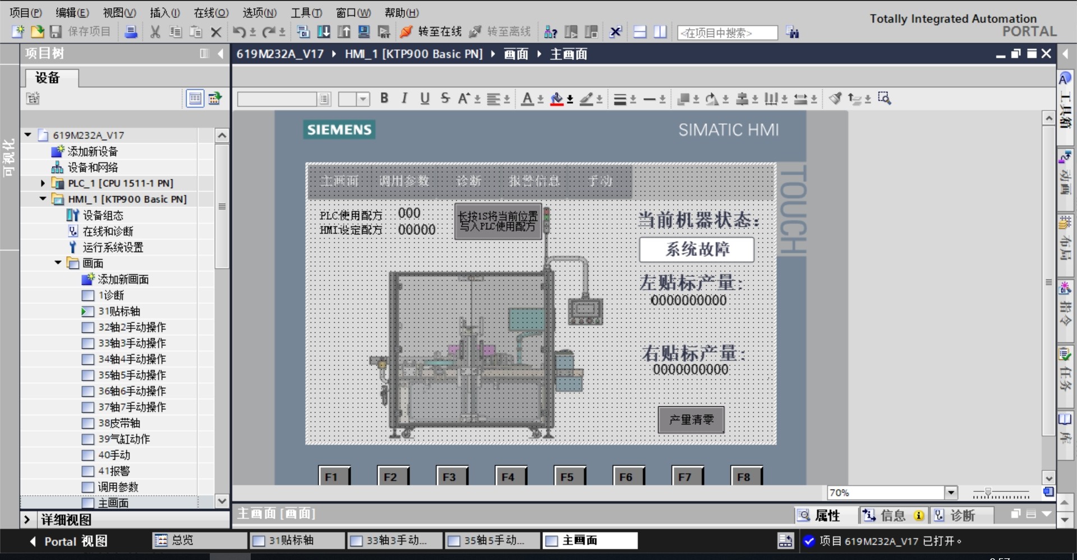Click the print icon in toolbar
This screenshot has width=1077, height=560.
click(x=131, y=32)
